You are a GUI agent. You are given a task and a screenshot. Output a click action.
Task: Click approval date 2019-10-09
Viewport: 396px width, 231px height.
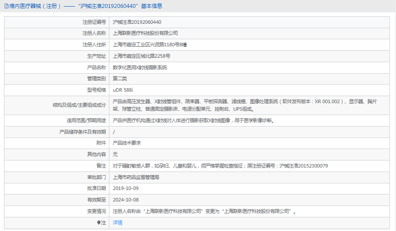click(x=126, y=188)
